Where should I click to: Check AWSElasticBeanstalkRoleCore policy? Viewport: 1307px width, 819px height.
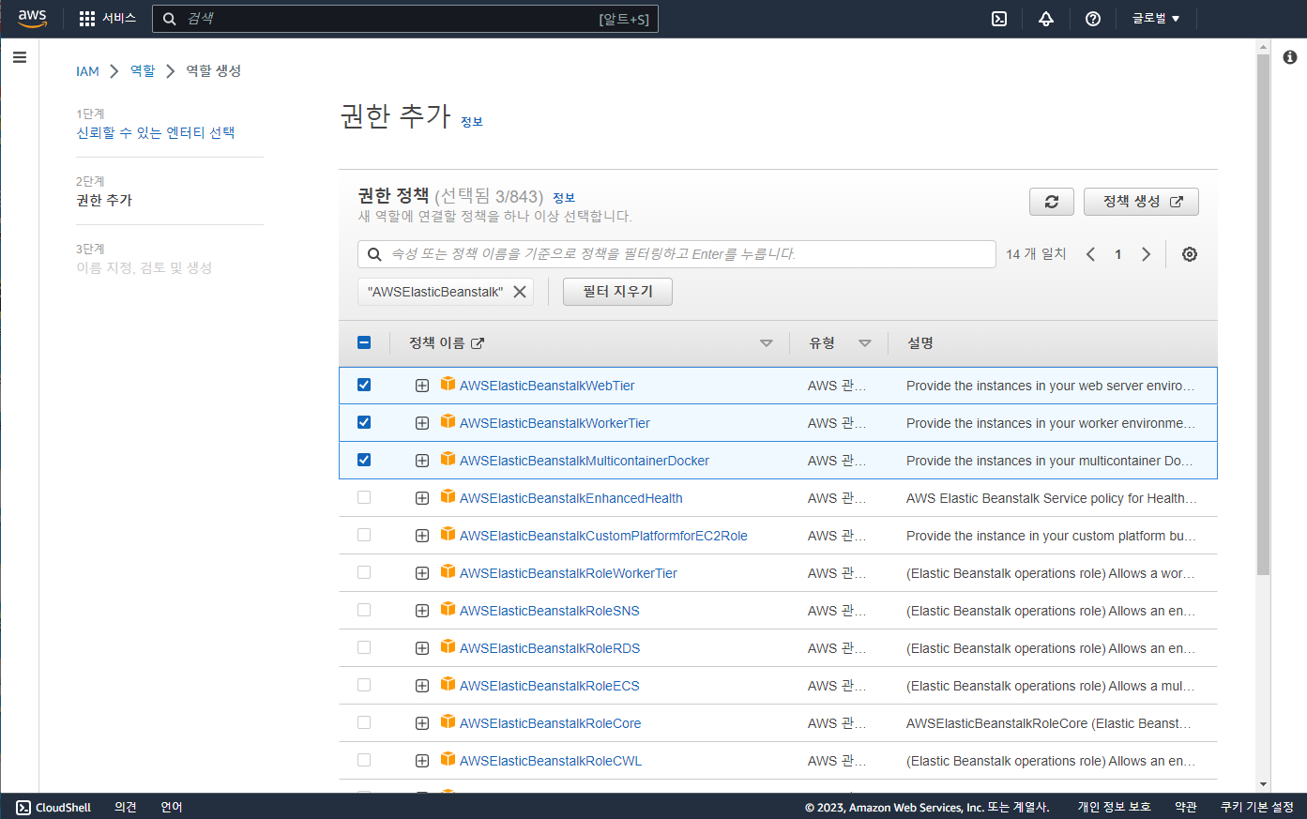pos(364,722)
